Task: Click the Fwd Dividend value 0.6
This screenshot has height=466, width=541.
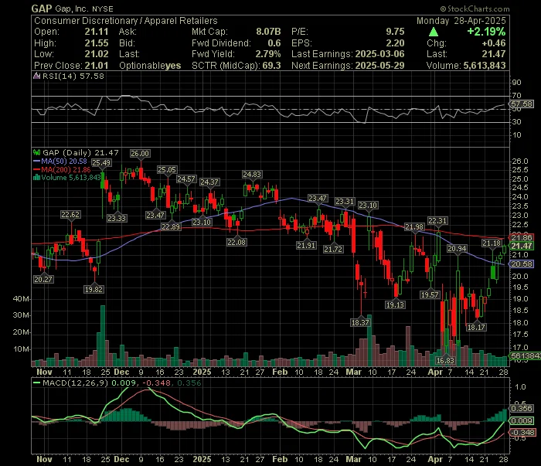Action: click(274, 43)
